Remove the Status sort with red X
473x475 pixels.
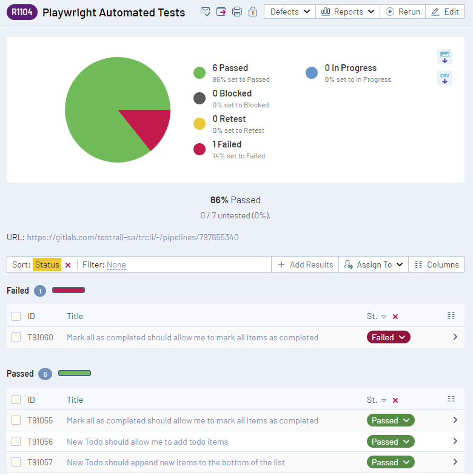tap(68, 264)
